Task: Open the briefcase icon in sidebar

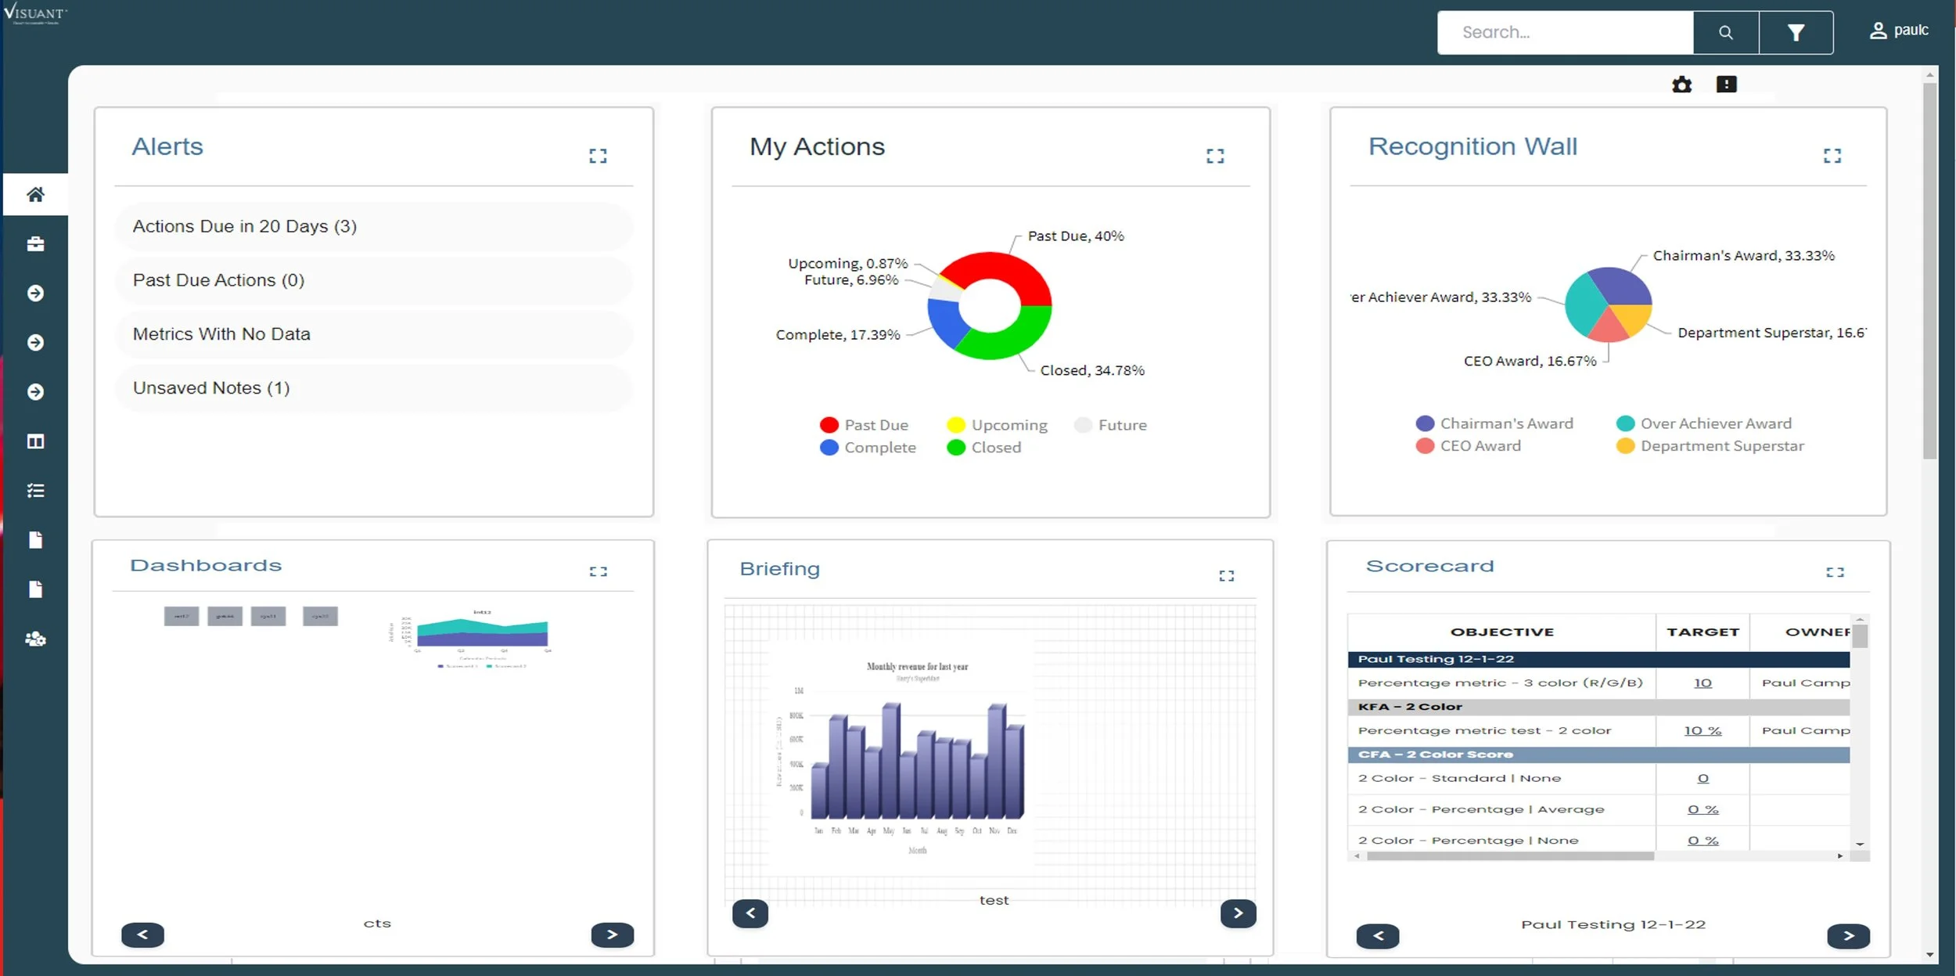Action: point(35,244)
